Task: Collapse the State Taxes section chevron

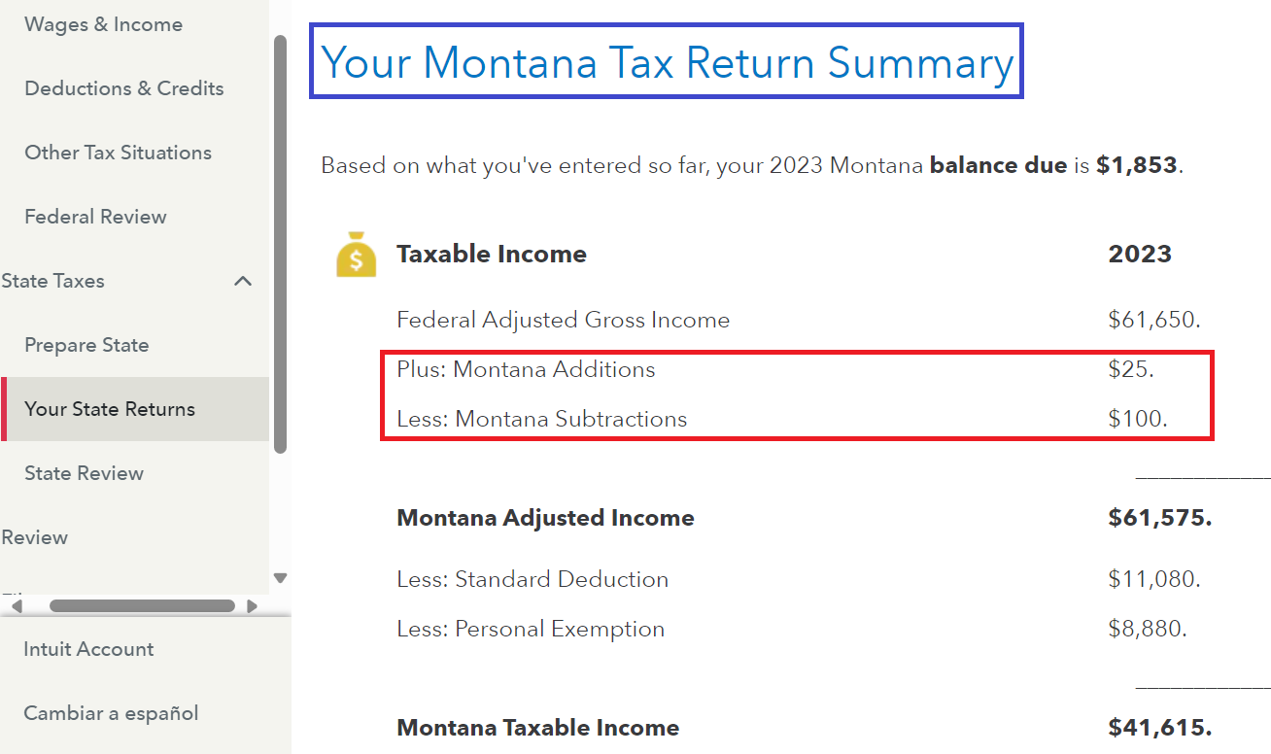Action: pos(243,281)
